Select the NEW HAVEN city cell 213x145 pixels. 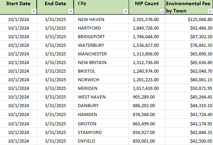91,20
